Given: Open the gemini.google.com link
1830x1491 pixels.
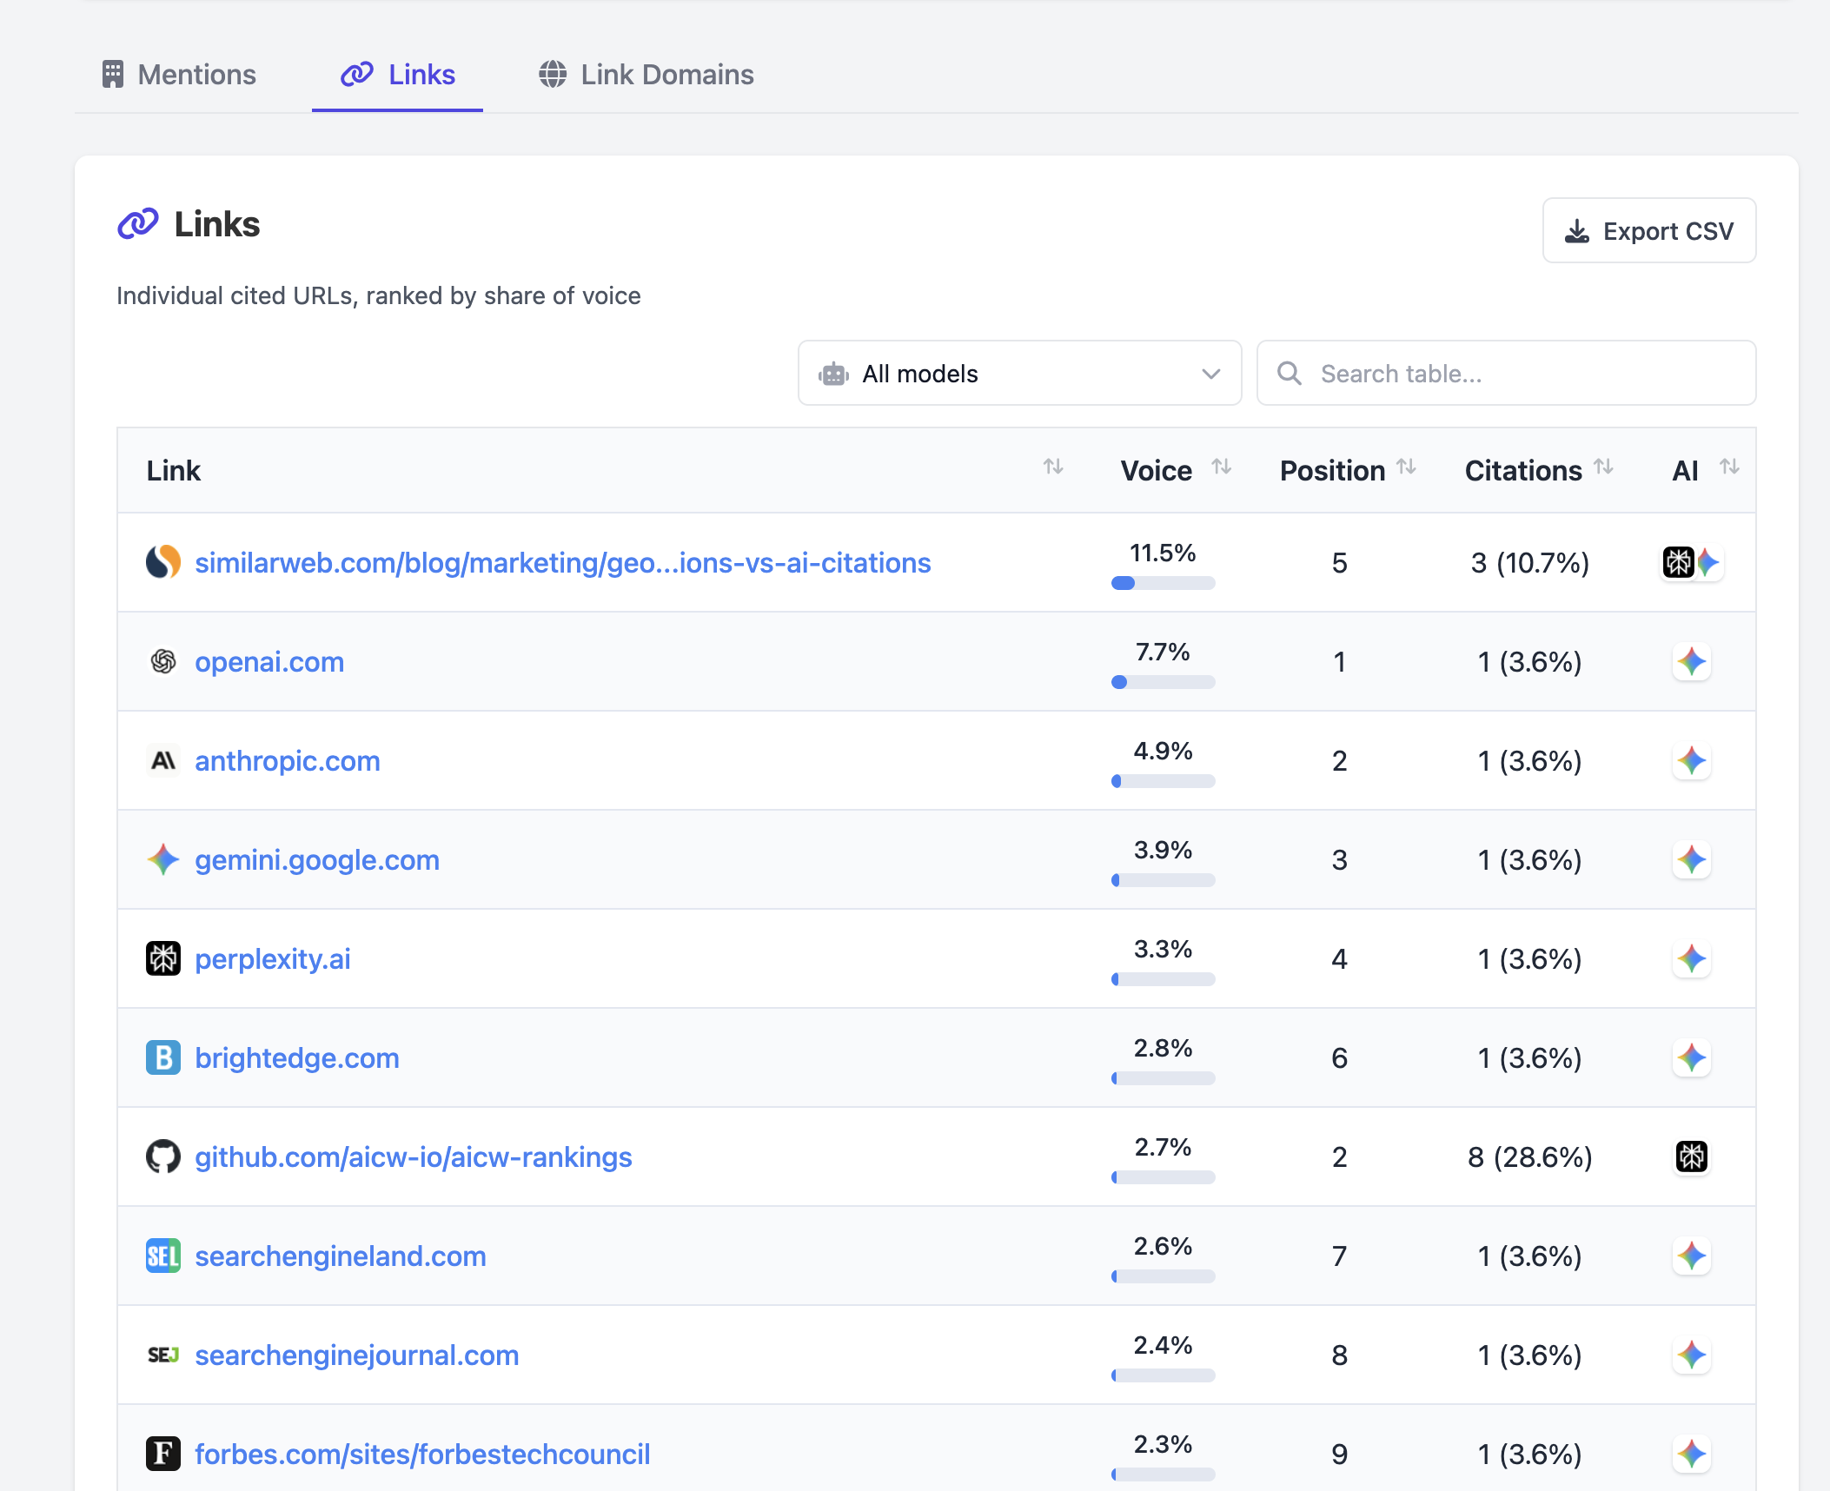Looking at the screenshot, I should 317,860.
